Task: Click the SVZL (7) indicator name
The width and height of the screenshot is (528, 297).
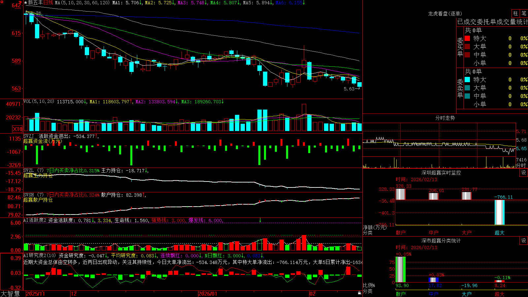Action: (x=33, y=171)
